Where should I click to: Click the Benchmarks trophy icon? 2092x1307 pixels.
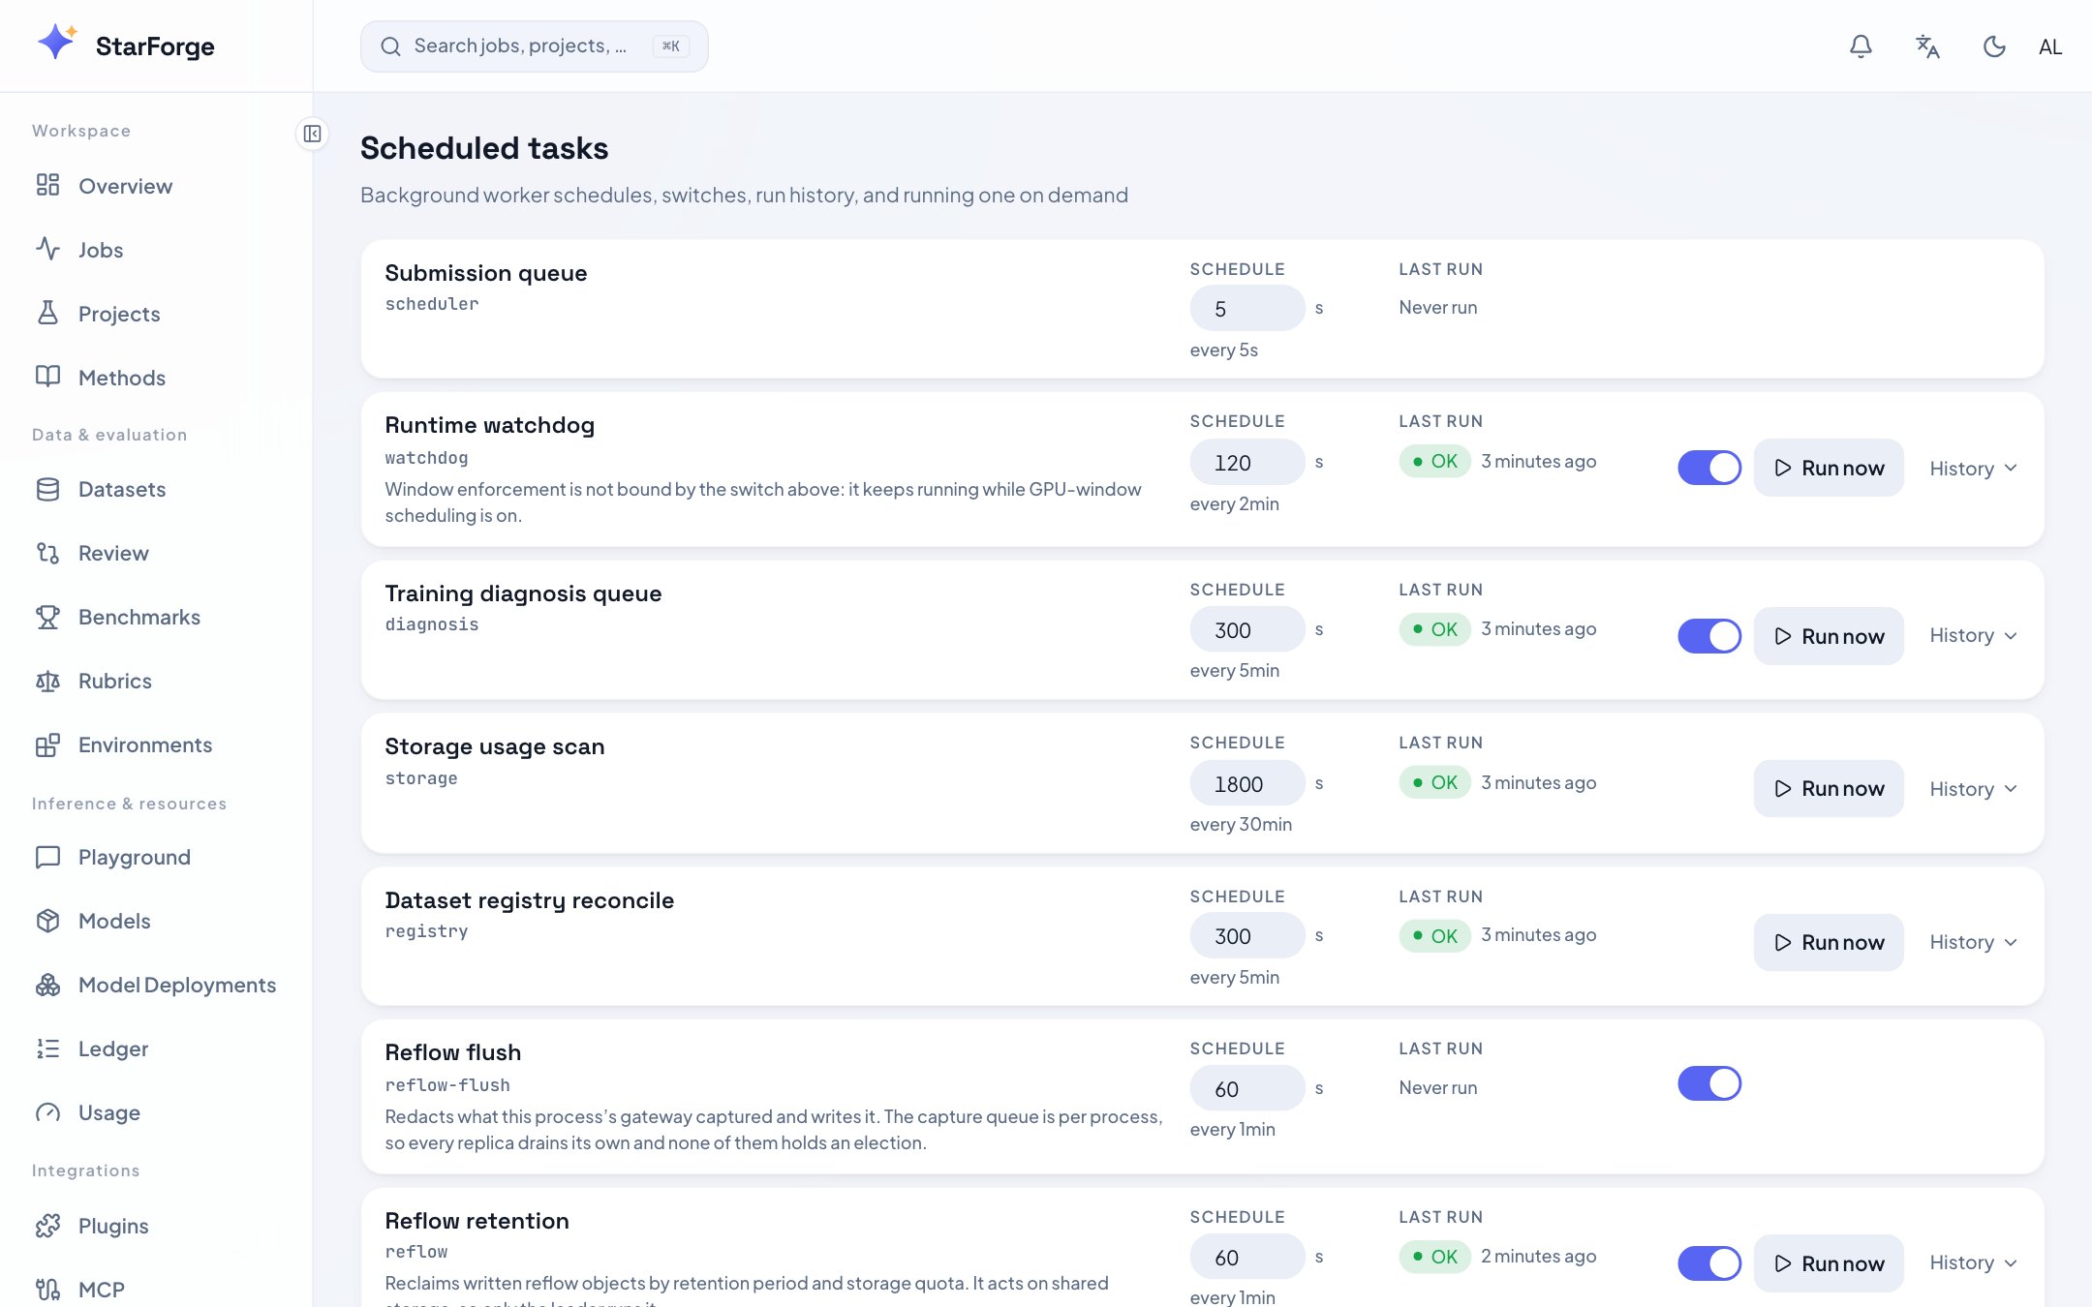(x=47, y=617)
